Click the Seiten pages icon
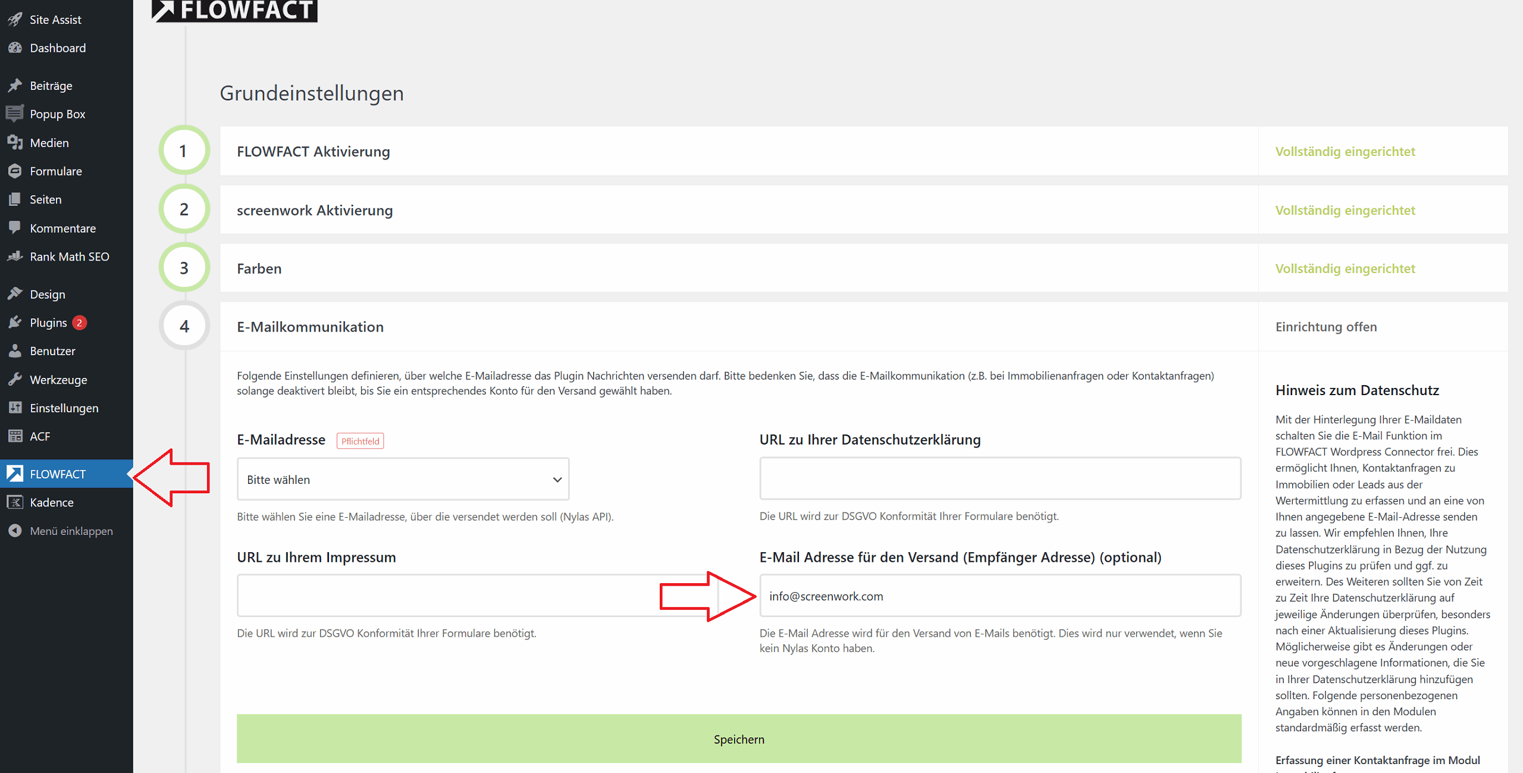This screenshot has height=773, width=1523. [x=15, y=199]
